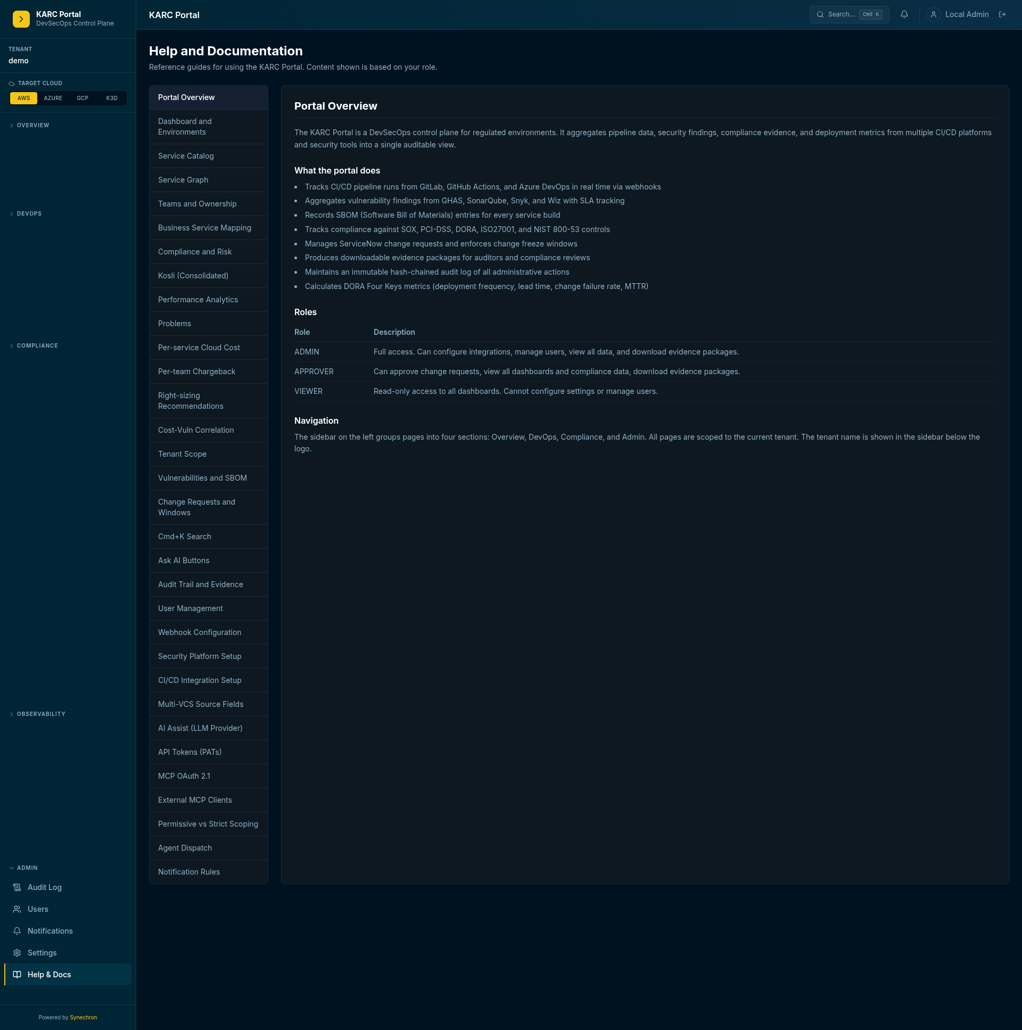
Task: Open the Permissive vs Strict Scoping topic
Action: pyautogui.click(x=209, y=825)
